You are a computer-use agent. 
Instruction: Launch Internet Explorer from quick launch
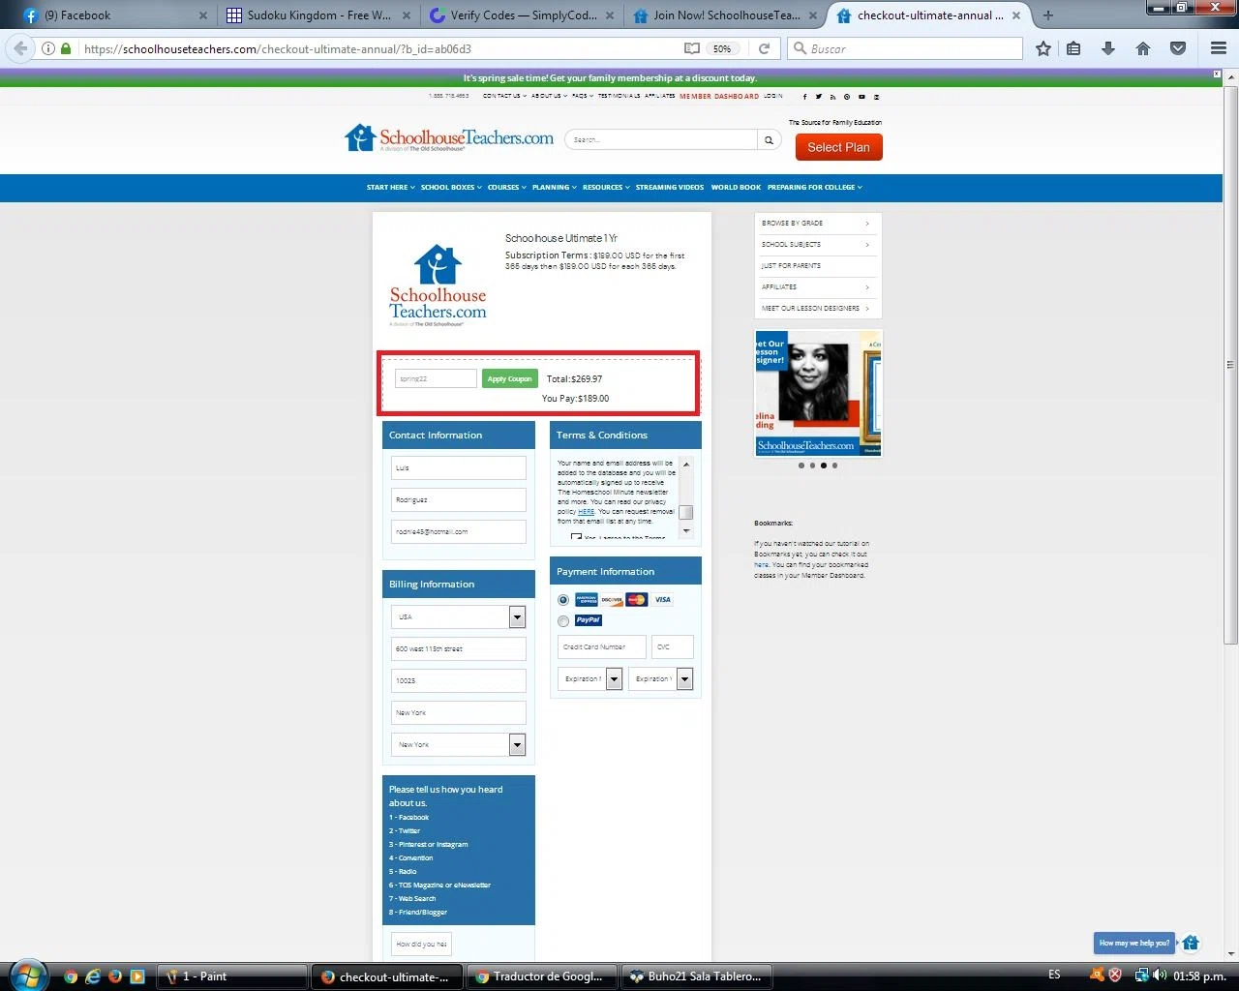(93, 976)
